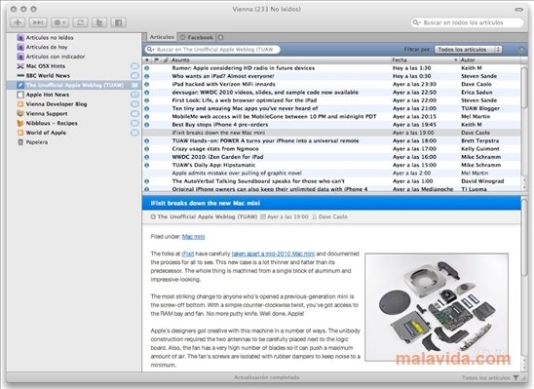Viewport: 534px width, 389px height.
Task: Open the gear action menu in toolbar
Action: click(59, 22)
